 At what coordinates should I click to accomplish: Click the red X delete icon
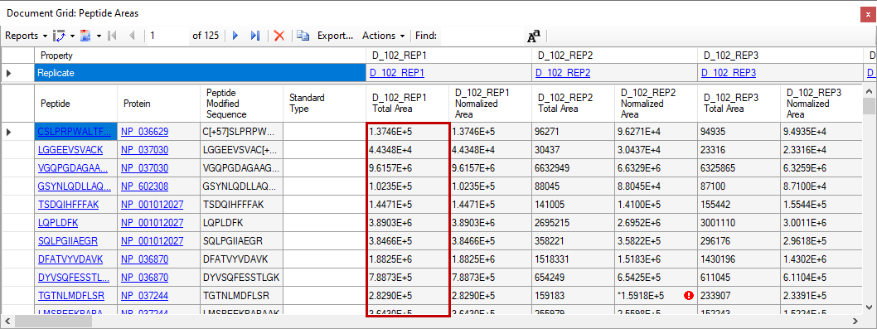279,36
